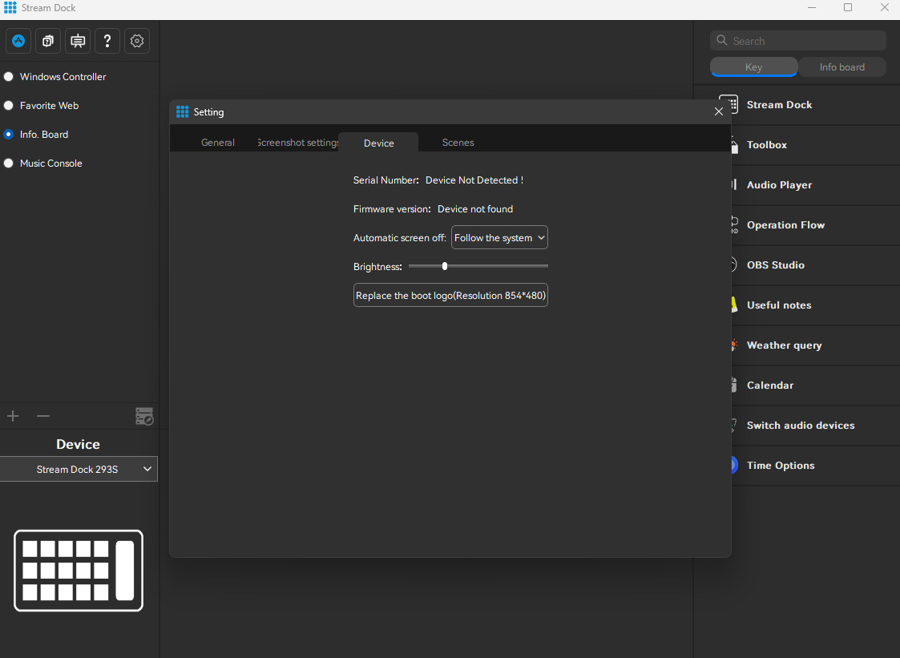Image resolution: width=900 pixels, height=658 pixels.
Task: Adjust the Brightness slider
Action: point(478,266)
